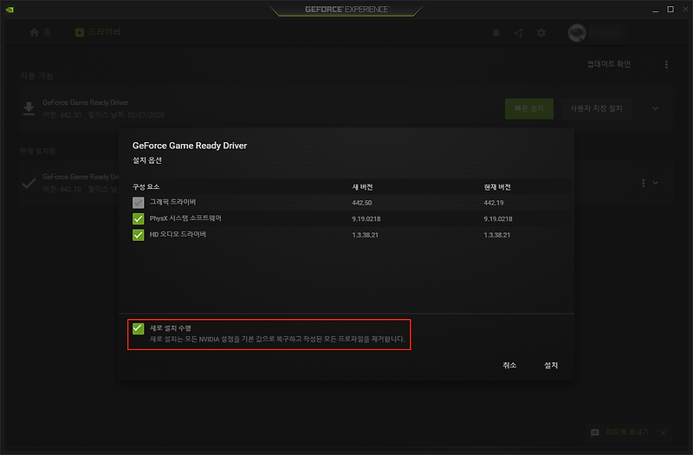Screen dimensions: 693x455
Task: Click the 설치 button in the dialog
Action: click(551, 365)
